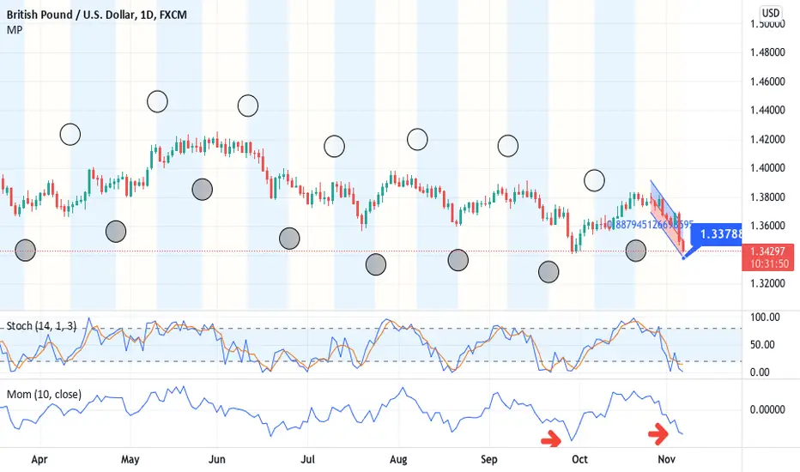Select the blue 1.33788 price callout
The image size is (800, 472).
718,234
